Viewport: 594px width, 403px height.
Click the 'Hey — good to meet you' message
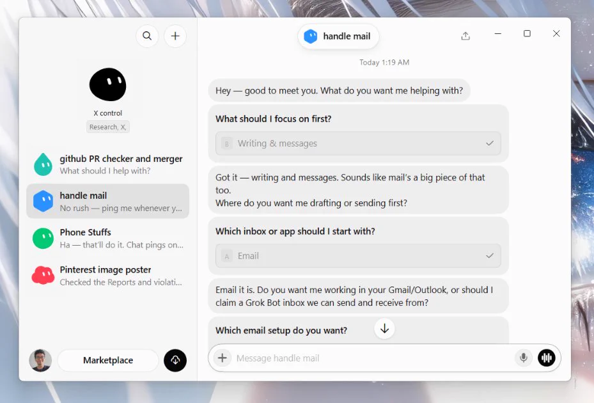[x=339, y=91]
